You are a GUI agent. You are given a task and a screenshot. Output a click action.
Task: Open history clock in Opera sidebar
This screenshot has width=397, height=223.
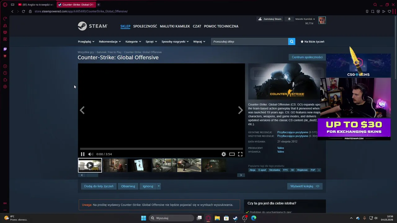[x=5, y=73]
